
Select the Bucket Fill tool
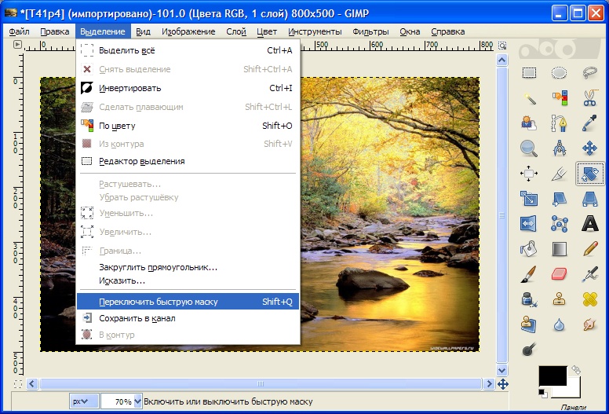click(529, 249)
